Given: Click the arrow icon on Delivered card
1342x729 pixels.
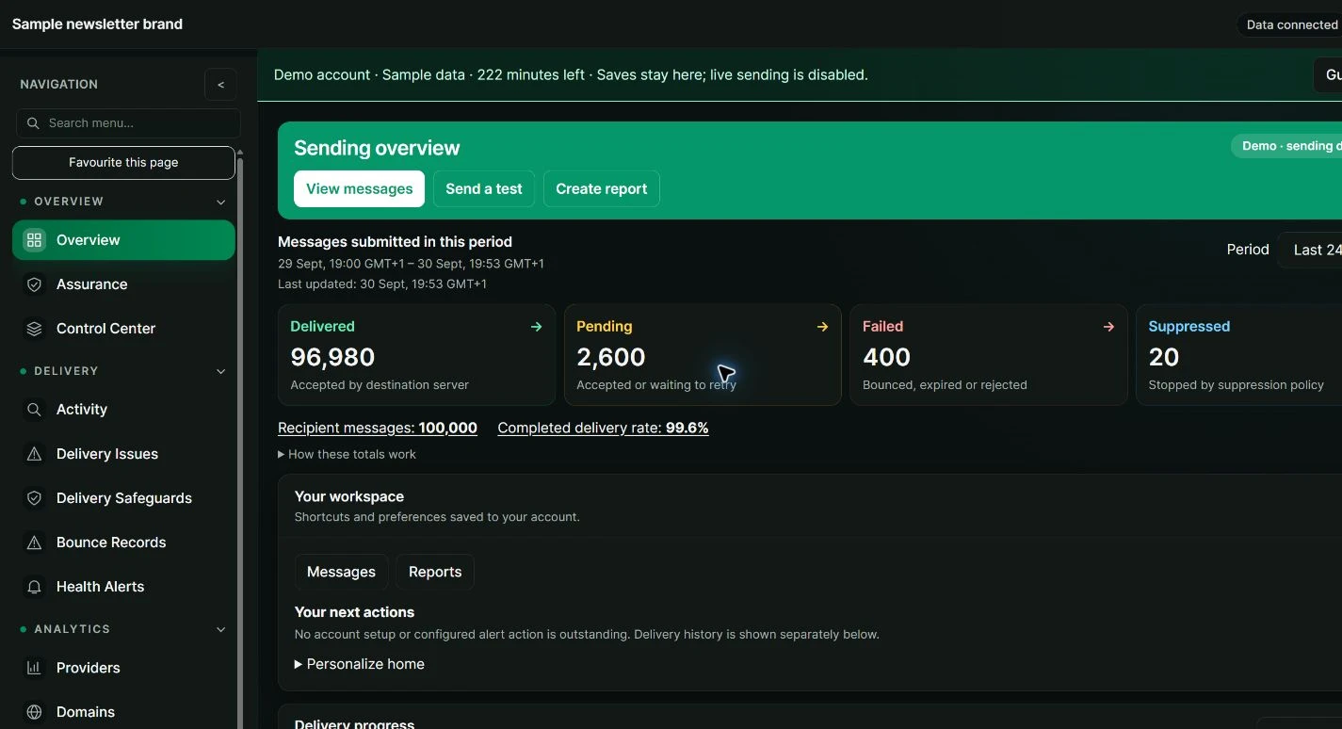Looking at the screenshot, I should [x=536, y=327].
